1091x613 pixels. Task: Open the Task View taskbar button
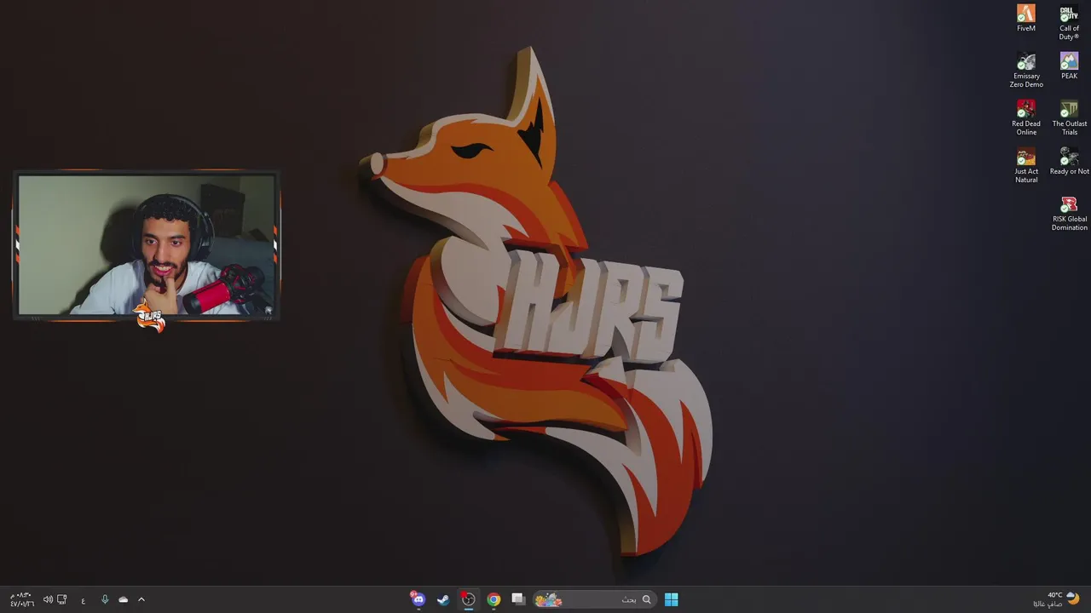coord(517,599)
